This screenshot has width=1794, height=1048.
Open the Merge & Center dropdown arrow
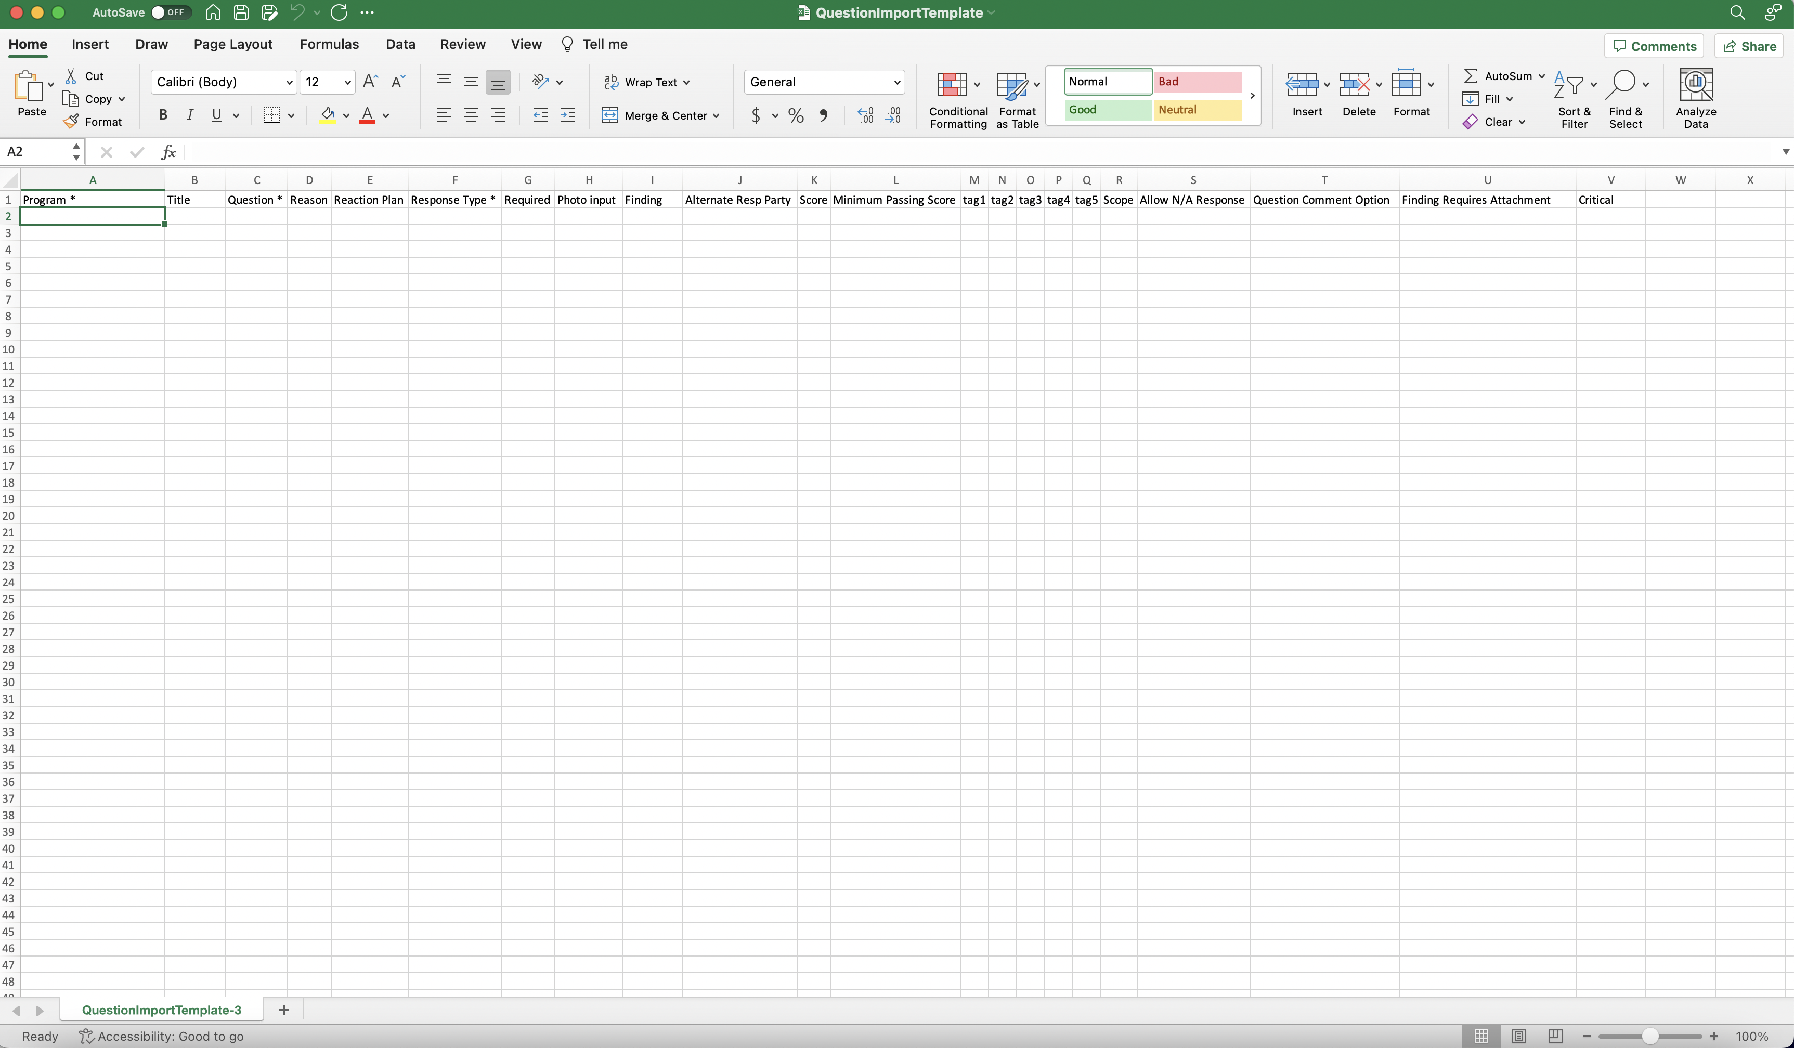(716, 115)
